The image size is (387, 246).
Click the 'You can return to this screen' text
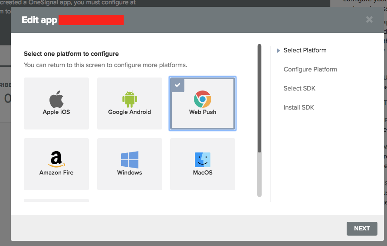click(105, 65)
